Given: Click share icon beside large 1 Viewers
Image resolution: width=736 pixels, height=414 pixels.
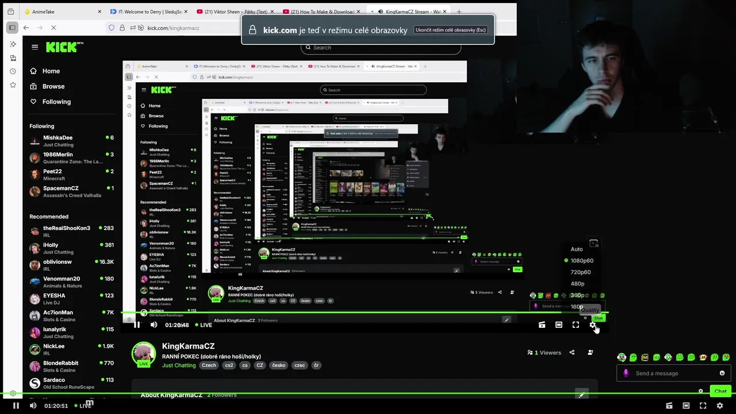Looking at the screenshot, I should (x=572, y=352).
